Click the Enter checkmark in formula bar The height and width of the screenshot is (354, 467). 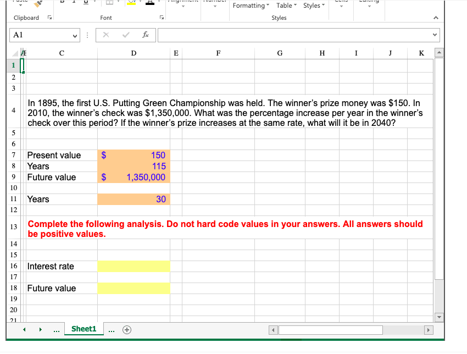pos(126,35)
